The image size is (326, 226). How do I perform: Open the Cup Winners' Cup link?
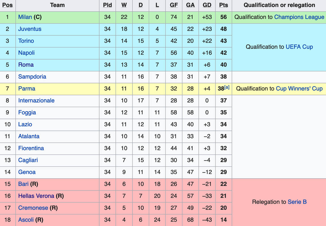299,89
